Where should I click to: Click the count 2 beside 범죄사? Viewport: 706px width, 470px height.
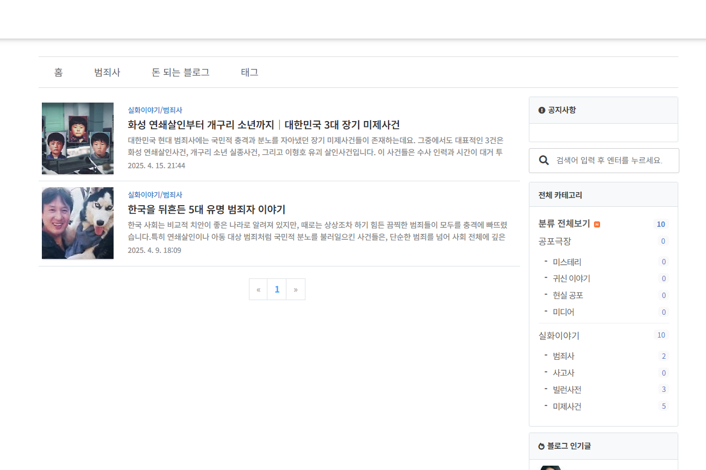coord(663,356)
